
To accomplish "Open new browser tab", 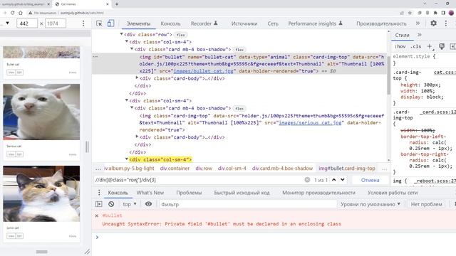I will 117,4.
